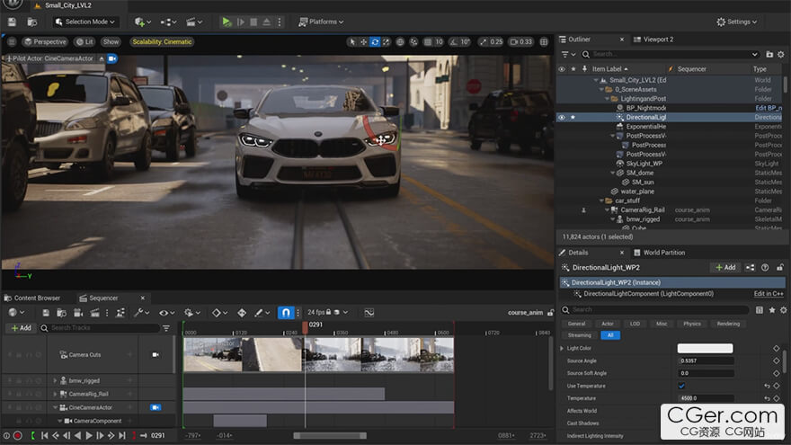This screenshot has height=445, width=791.
Task: Click the Sequencer save icon
Action: coord(46,313)
